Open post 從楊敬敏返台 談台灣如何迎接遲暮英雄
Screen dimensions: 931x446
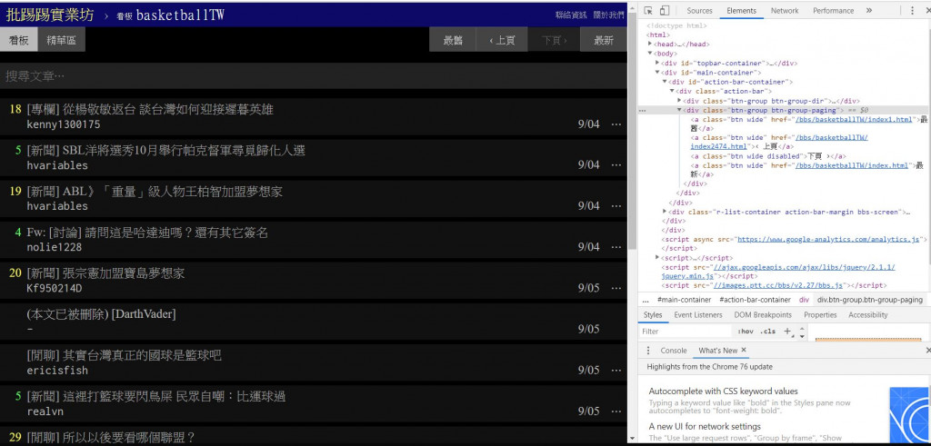tap(150, 109)
